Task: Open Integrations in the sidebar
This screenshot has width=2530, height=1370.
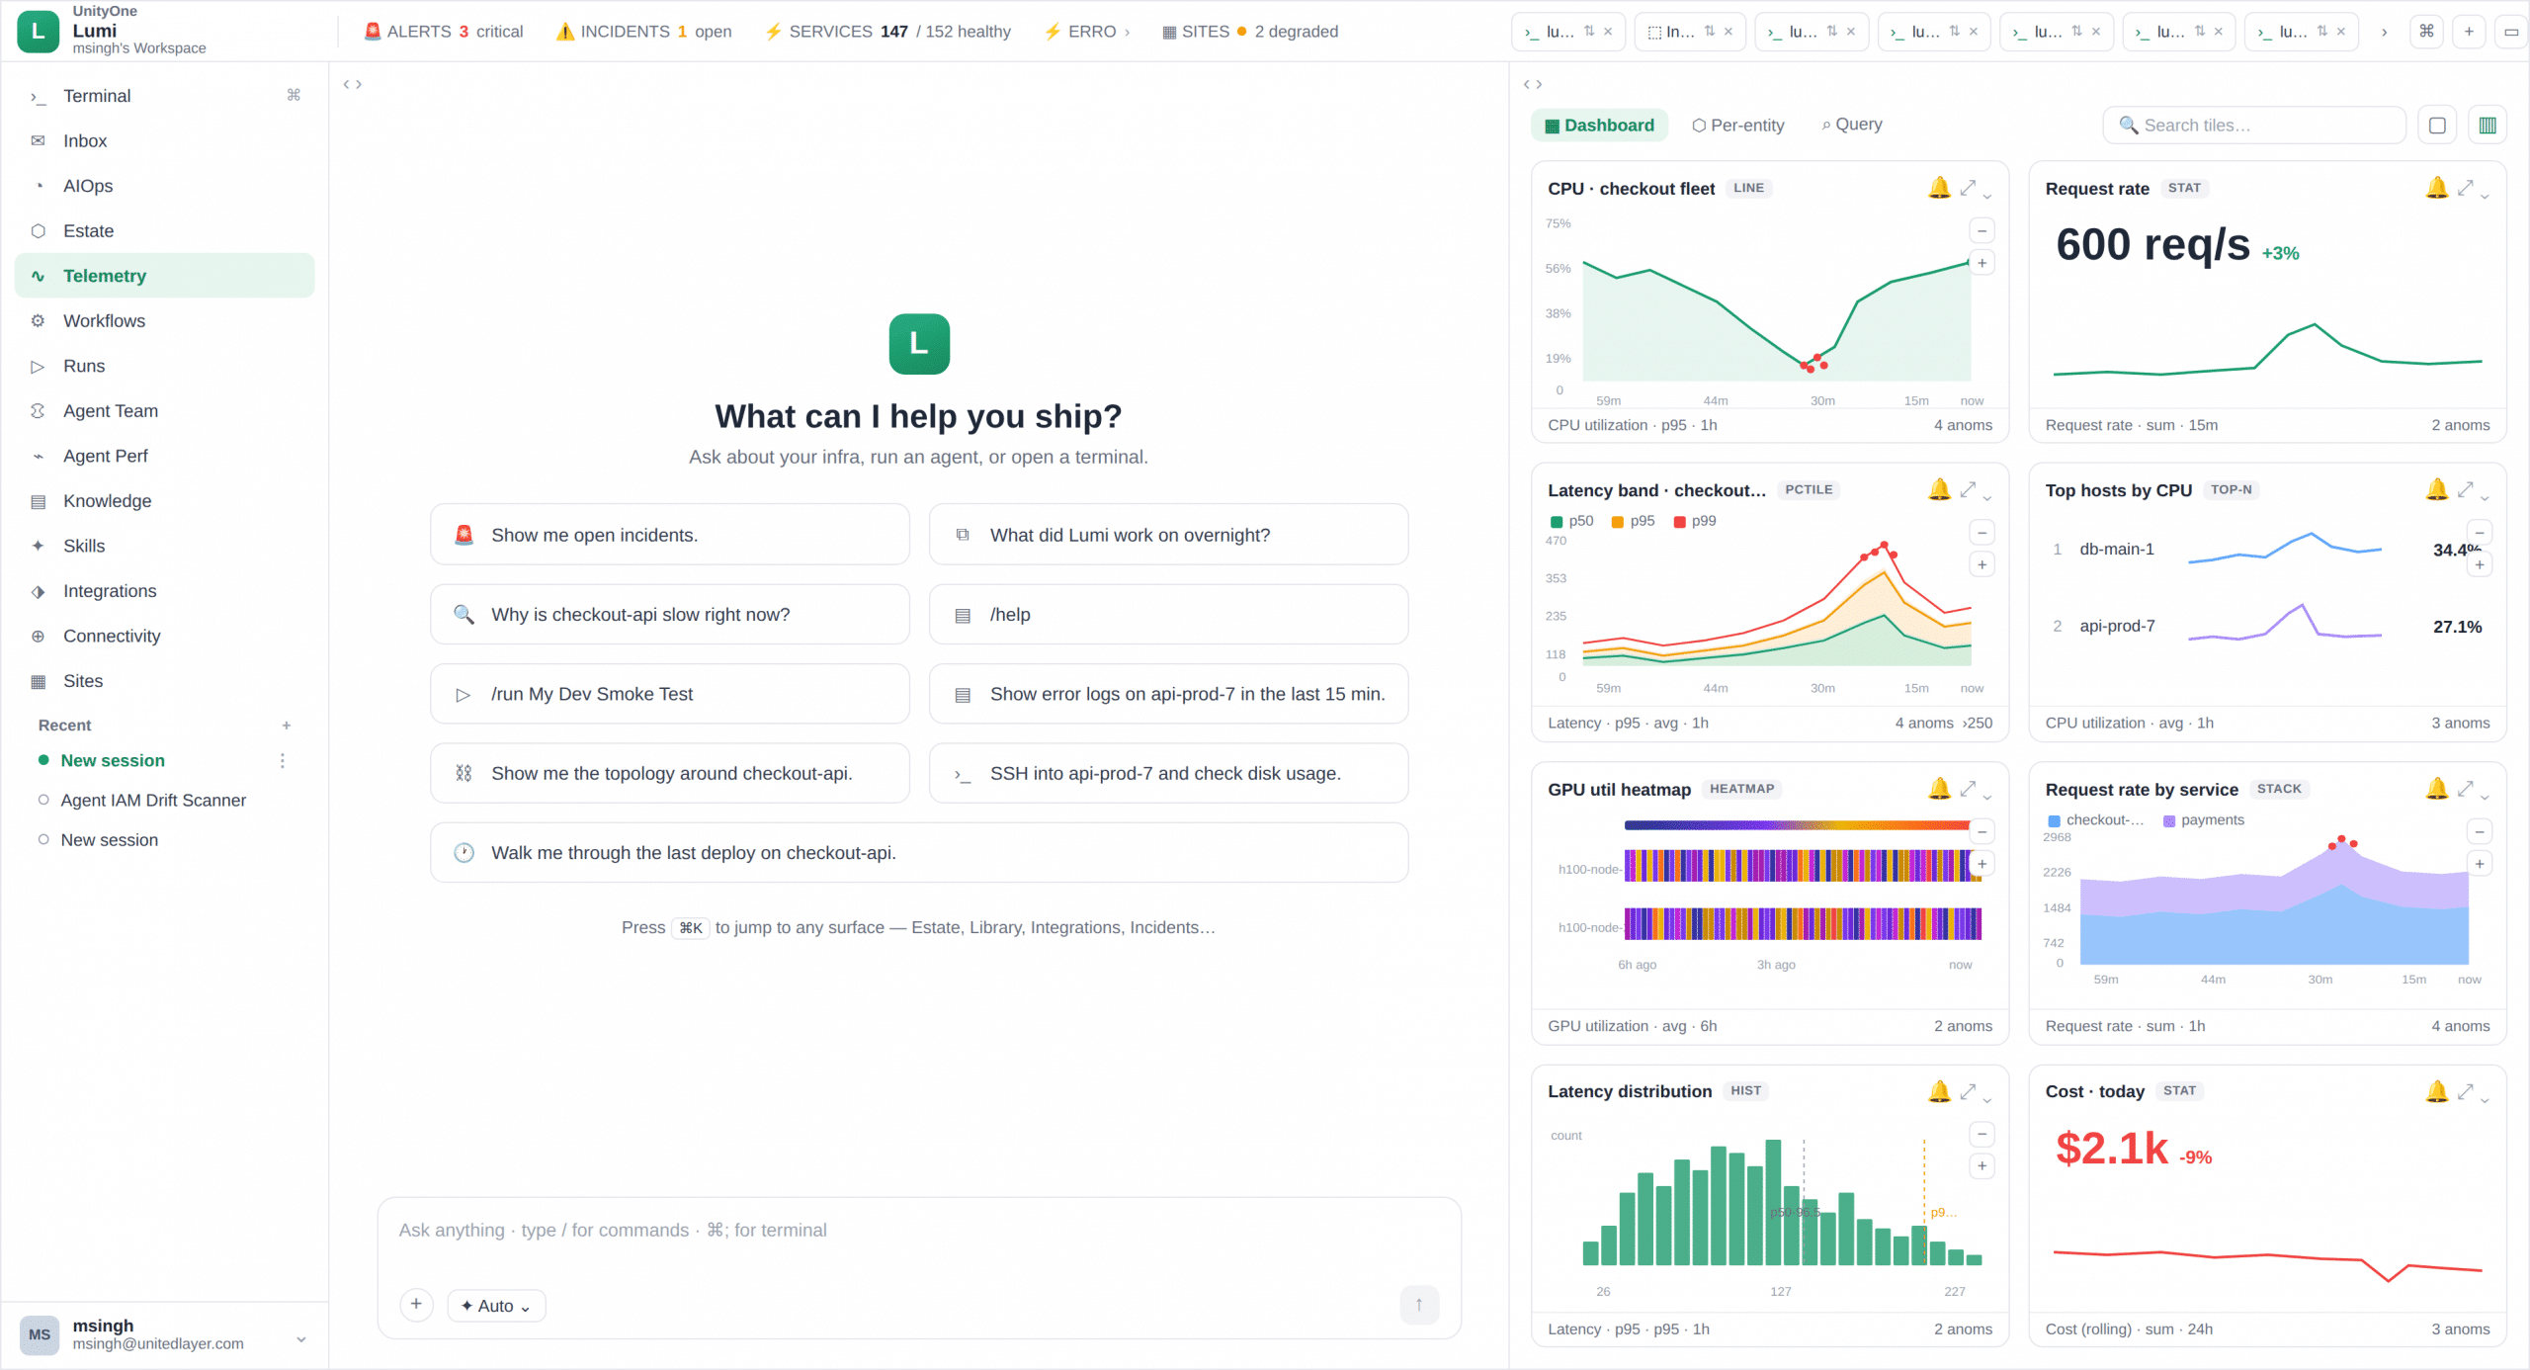Action: click(x=164, y=591)
